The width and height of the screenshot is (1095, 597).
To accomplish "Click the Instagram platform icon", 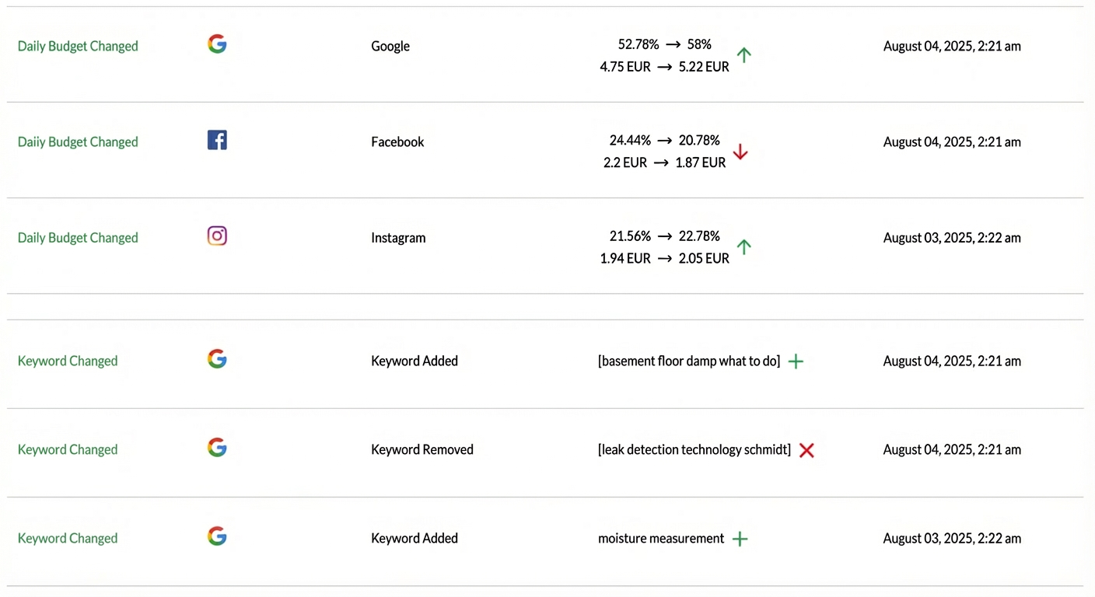I will click(217, 236).
